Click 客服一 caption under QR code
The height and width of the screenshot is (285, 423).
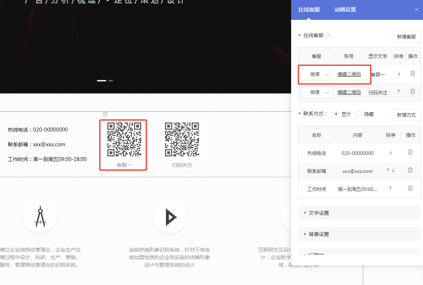(124, 165)
